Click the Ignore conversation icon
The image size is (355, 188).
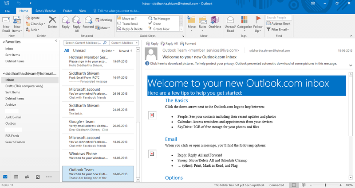tap(28, 18)
